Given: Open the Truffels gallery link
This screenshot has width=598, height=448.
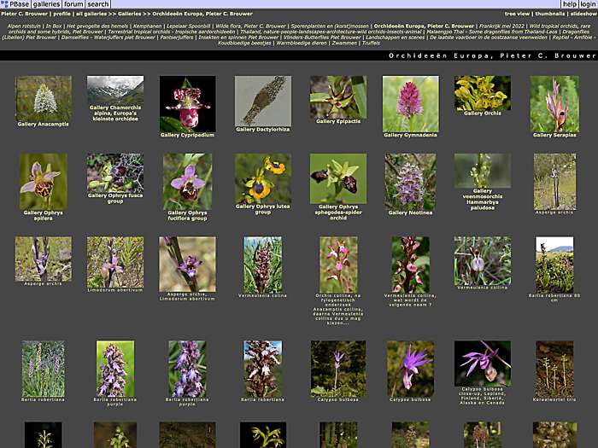Looking at the screenshot, I should click(x=371, y=43).
